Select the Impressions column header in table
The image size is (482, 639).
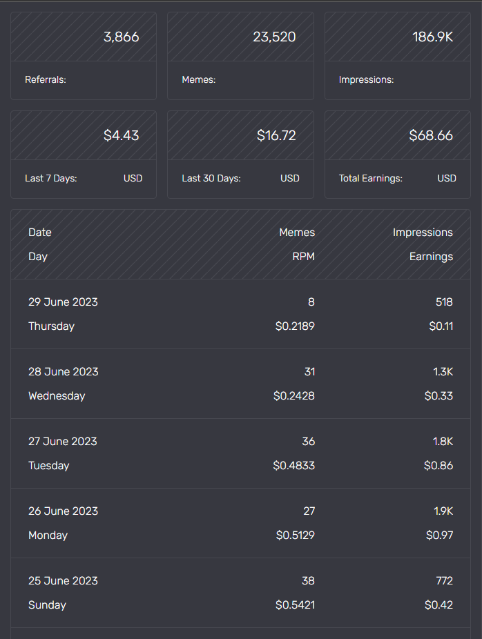[x=423, y=233]
